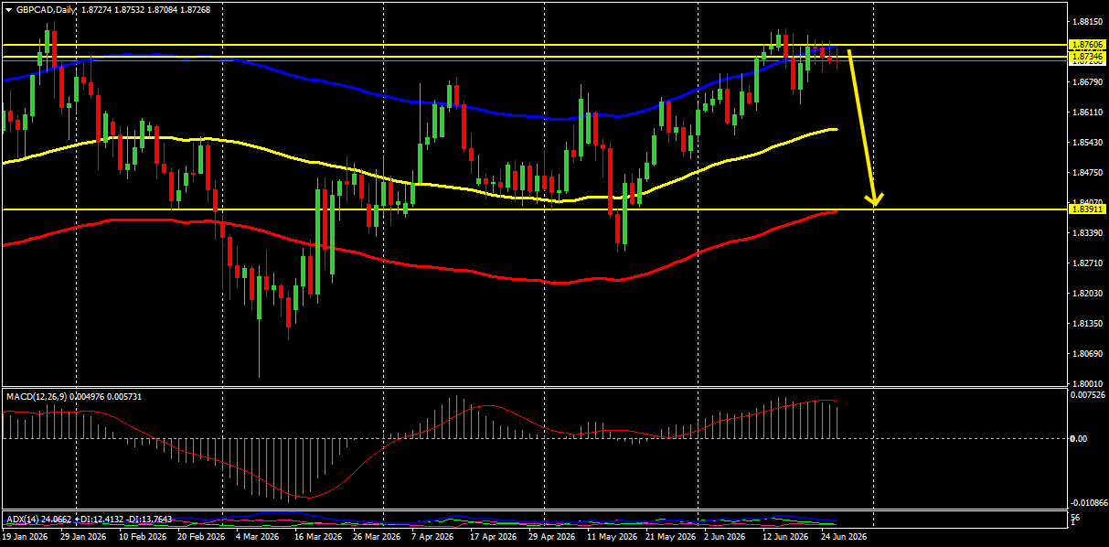The width and height of the screenshot is (1109, 547).
Task: Click the 1.82030 price scale value
Action: coord(1088,294)
